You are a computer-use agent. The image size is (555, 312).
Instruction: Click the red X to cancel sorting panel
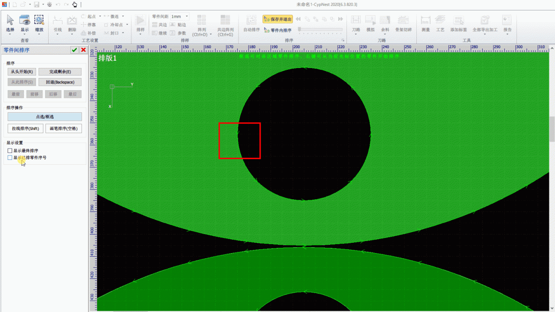(83, 50)
